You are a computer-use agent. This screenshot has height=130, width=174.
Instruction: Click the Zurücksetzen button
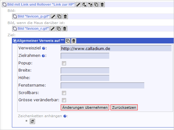click(124, 107)
